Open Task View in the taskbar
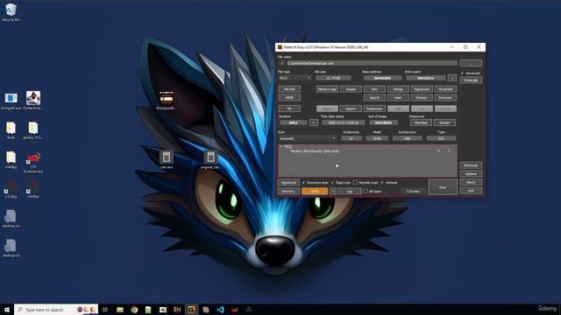Viewport: 561px width, 315px height. pos(105,310)
